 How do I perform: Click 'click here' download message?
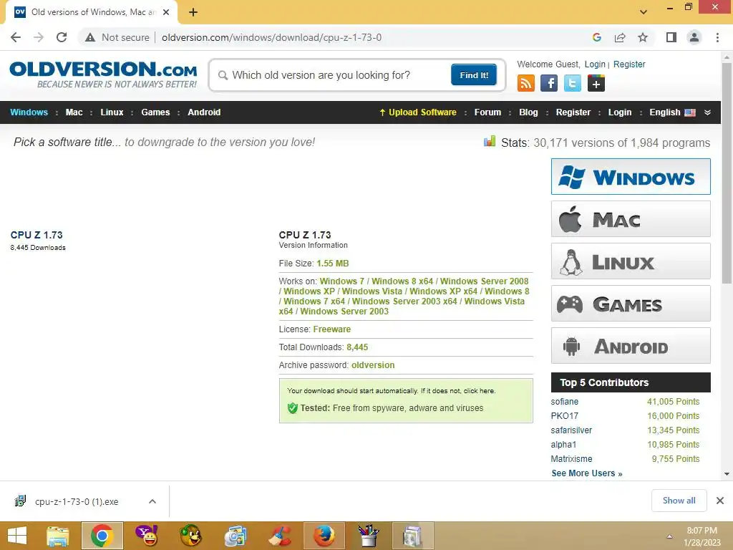[479, 391]
